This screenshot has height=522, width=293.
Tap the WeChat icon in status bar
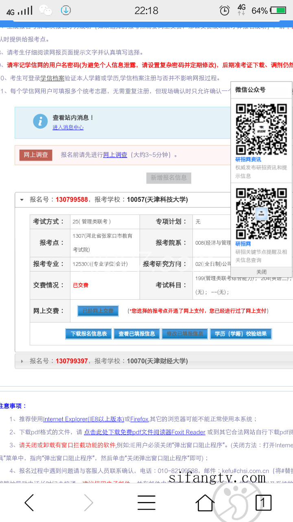46,10
